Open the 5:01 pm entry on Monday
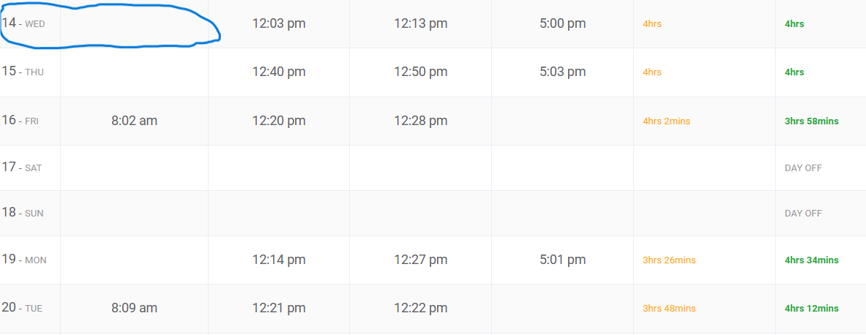 562,260
